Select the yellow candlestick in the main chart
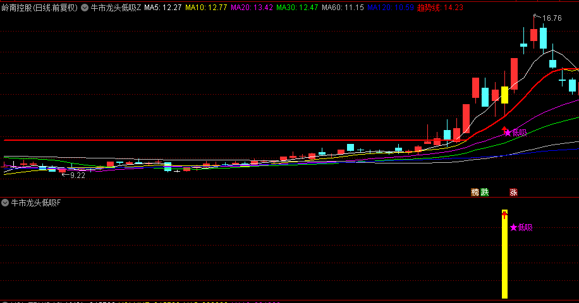The height and width of the screenshot is (303, 579). click(504, 95)
